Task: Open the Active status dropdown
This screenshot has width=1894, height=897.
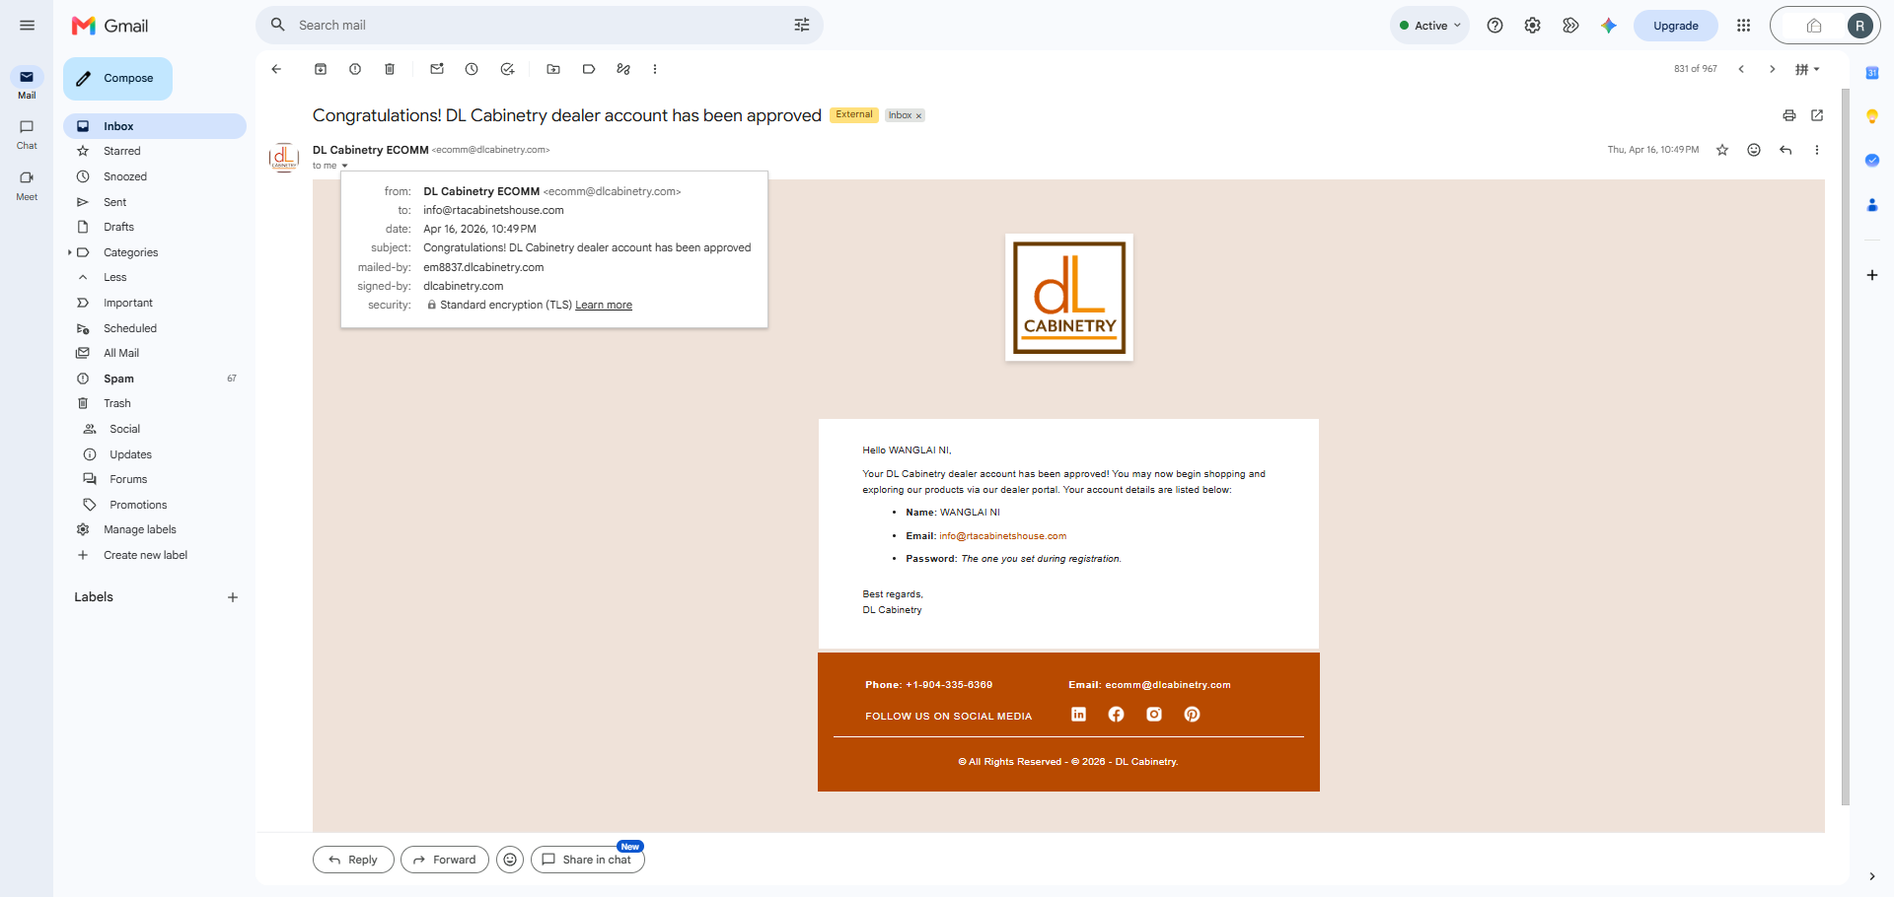Action: coord(1429,26)
